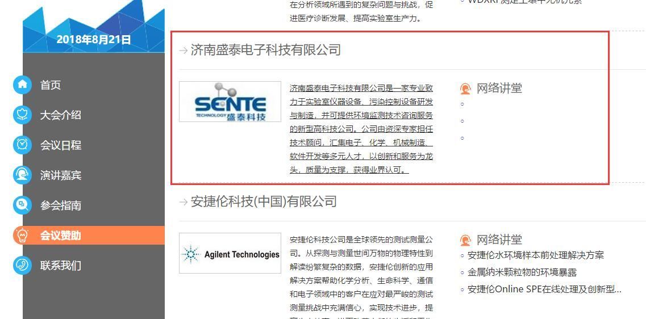Select 联系我们 from the sidebar

[x=61, y=266]
